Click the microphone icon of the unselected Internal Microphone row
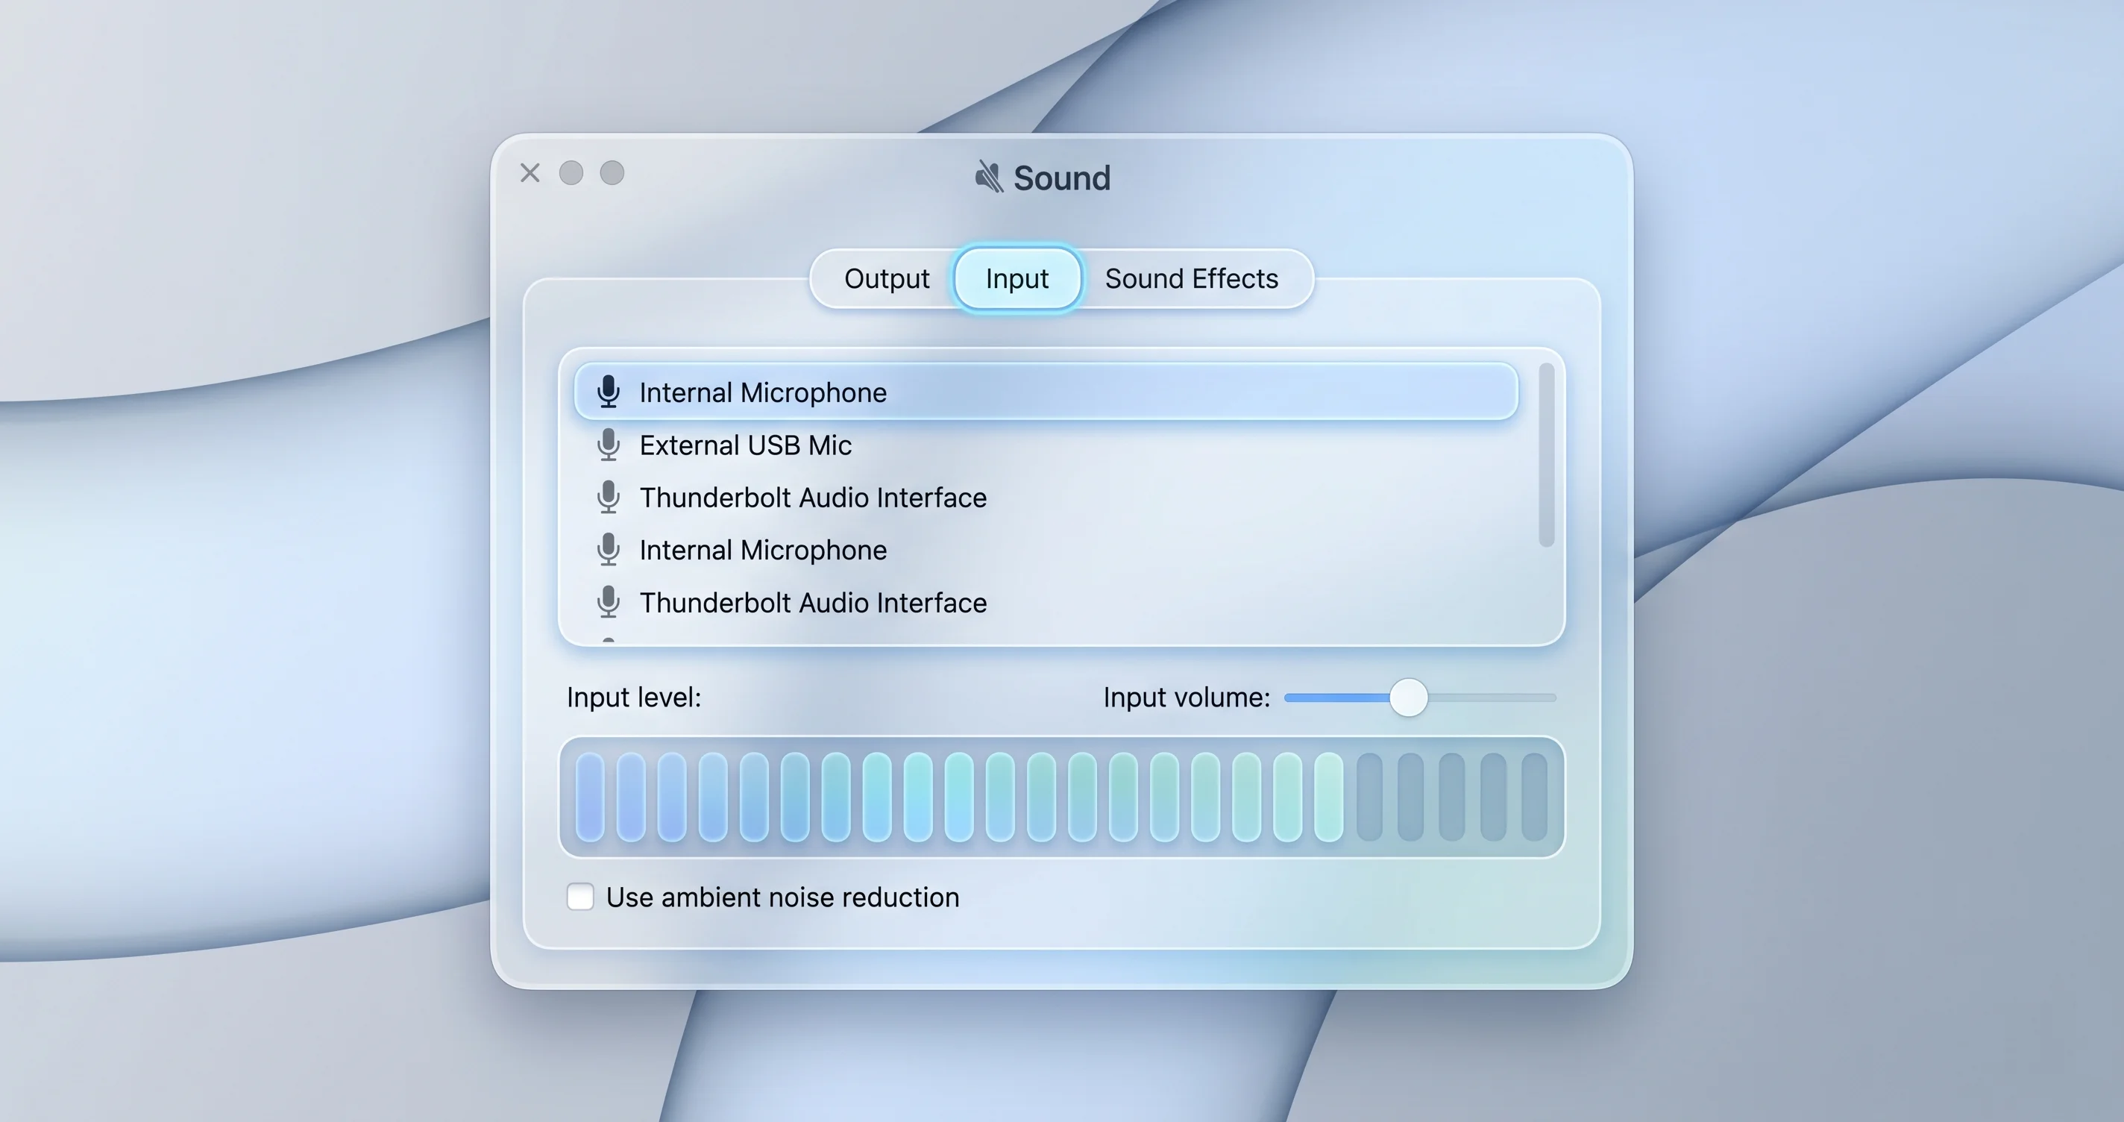 click(x=609, y=550)
